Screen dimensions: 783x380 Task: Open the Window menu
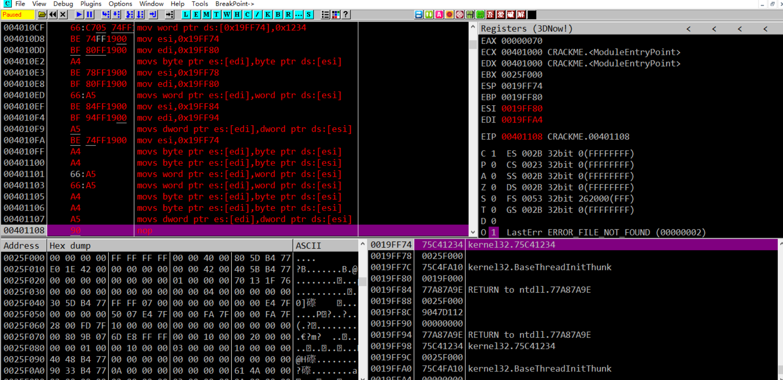click(x=151, y=4)
